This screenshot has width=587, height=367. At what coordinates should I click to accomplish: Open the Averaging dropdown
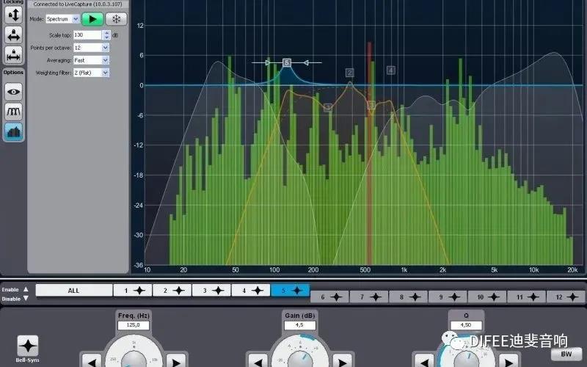click(91, 60)
